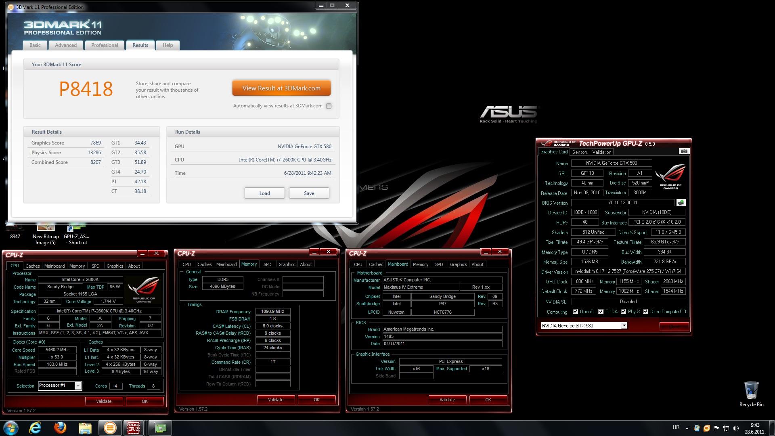Click the ROG logo in GPU-Z
Screen dimensions: 775x436
tap(670, 177)
